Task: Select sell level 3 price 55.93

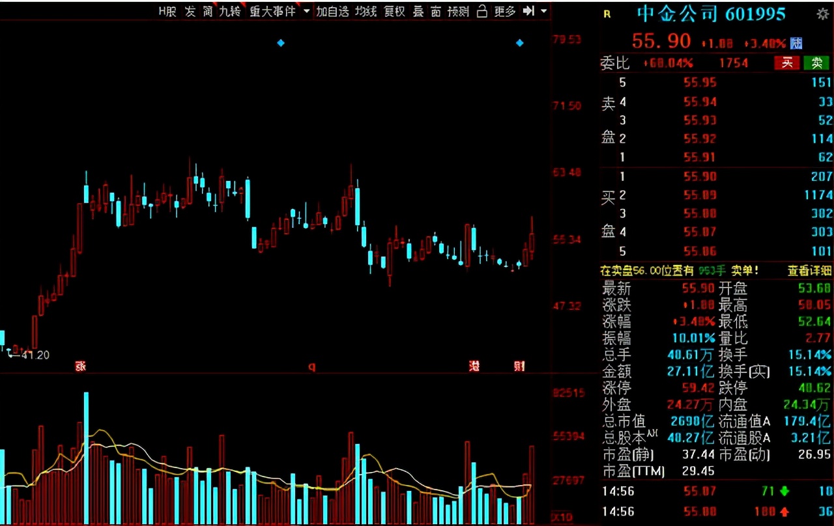Action: [x=700, y=120]
